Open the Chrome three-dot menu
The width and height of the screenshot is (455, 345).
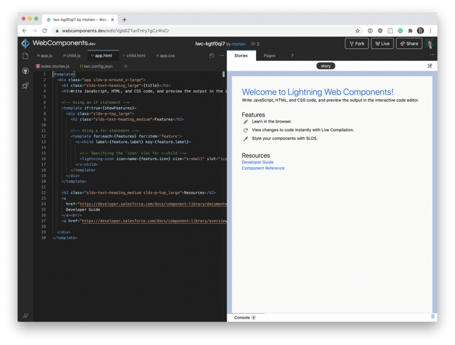431,31
